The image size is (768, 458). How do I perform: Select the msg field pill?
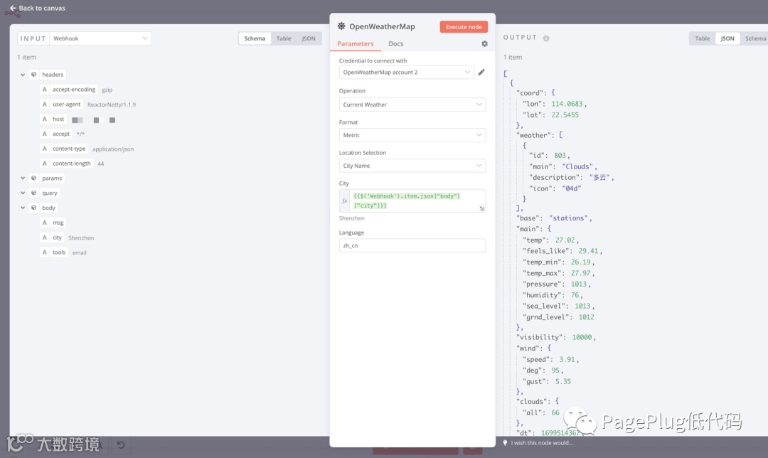coord(53,223)
